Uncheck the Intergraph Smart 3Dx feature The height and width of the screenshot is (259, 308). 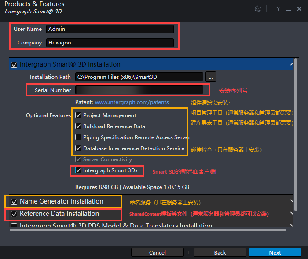[x=78, y=170]
